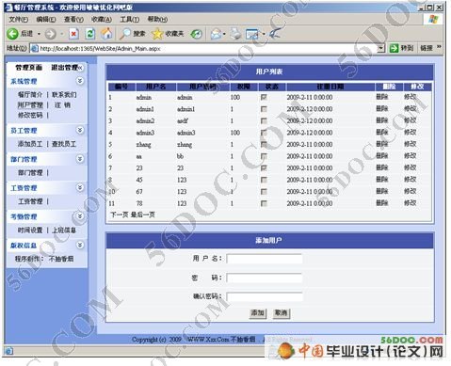Collapse the 工资管理 sidebar section

(80, 187)
